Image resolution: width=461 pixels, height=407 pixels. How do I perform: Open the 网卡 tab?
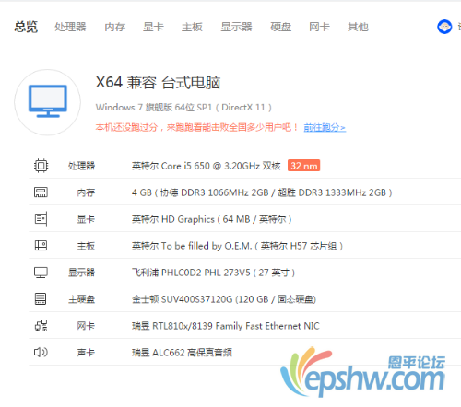(319, 27)
